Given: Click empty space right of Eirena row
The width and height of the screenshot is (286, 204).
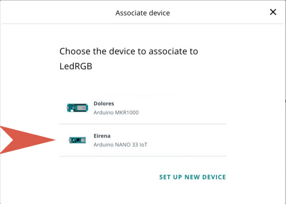Looking at the screenshot, I should tap(191, 140).
